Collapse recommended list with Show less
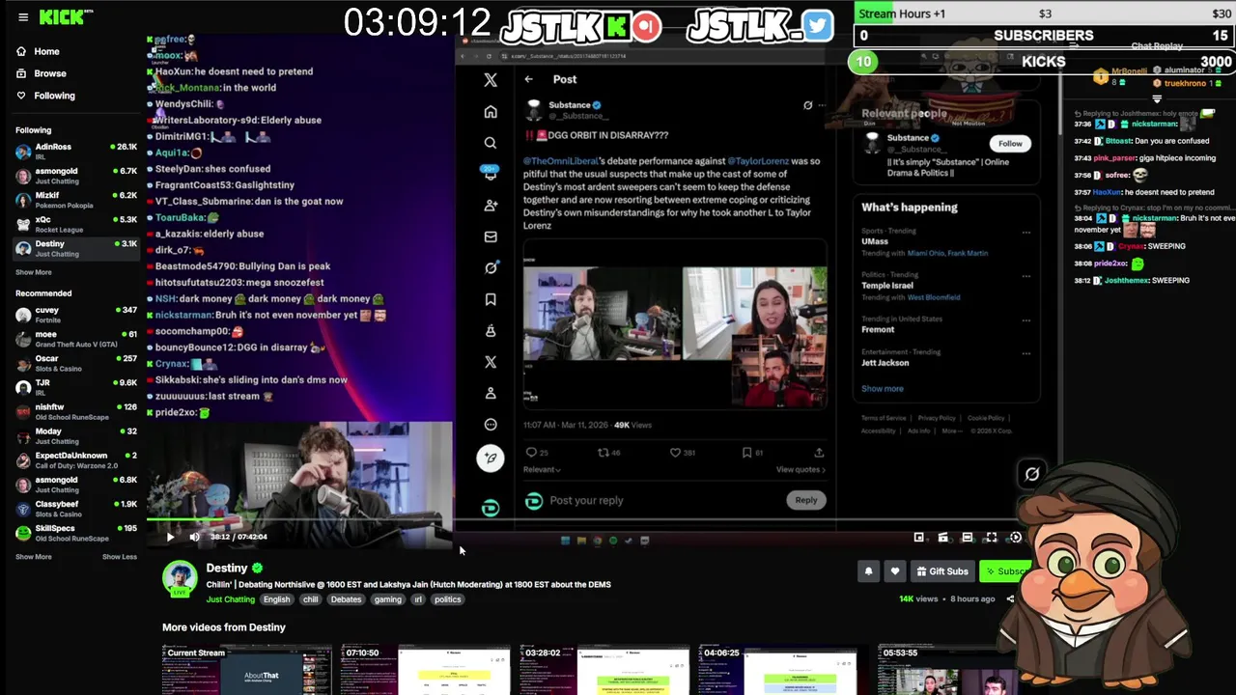 point(120,557)
